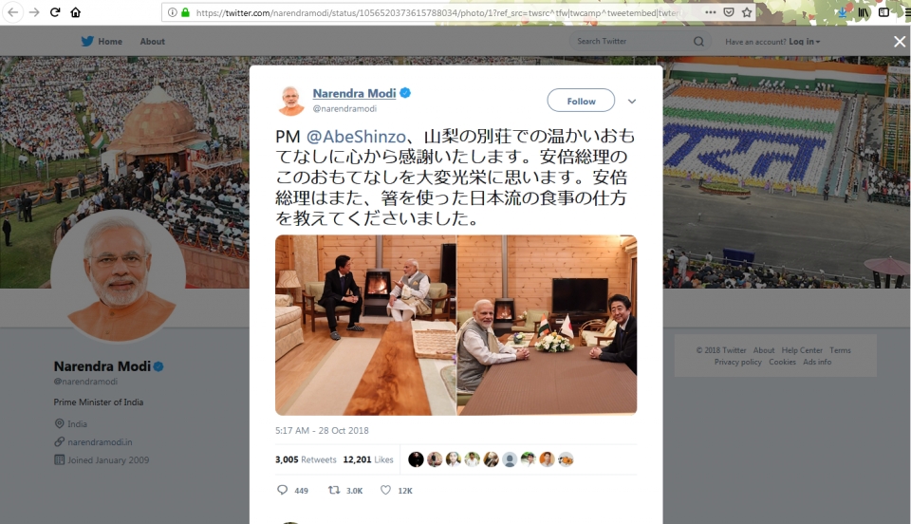
Task: Expand tweet options chevron beside Follow
Action: (x=632, y=101)
